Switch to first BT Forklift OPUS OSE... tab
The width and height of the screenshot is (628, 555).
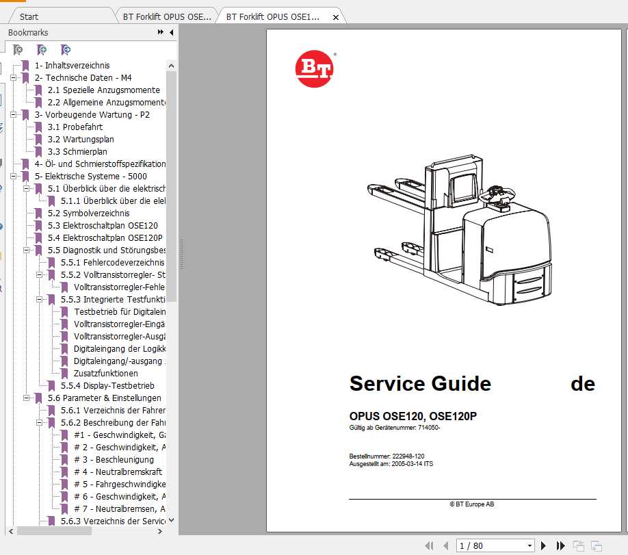(167, 16)
